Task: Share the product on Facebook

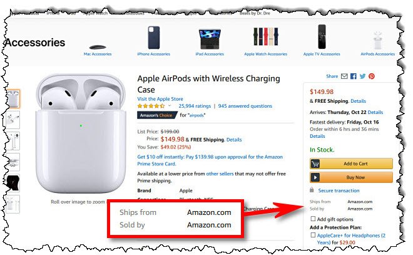Action: pyautogui.click(x=354, y=76)
